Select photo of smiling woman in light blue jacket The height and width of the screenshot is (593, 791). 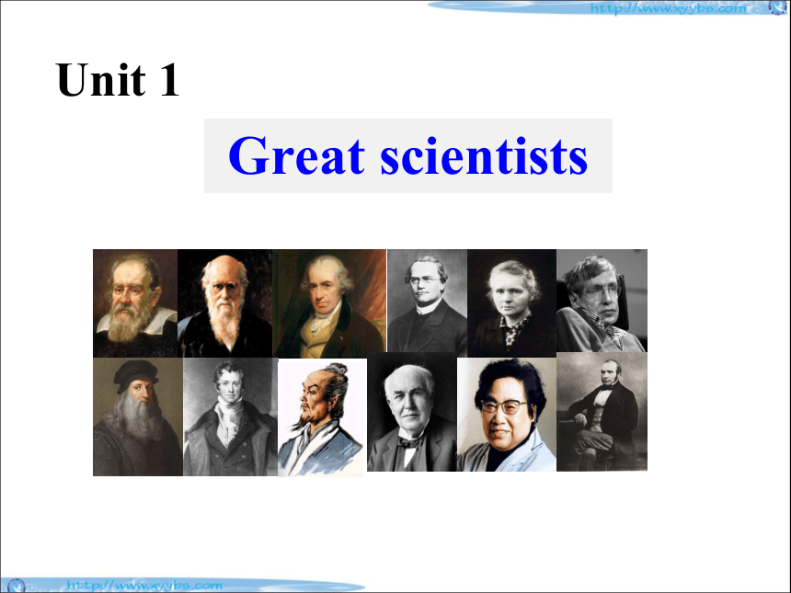coord(507,415)
